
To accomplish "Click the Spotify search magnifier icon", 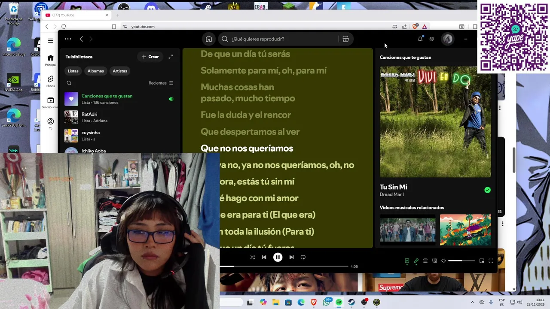I will [x=225, y=39].
